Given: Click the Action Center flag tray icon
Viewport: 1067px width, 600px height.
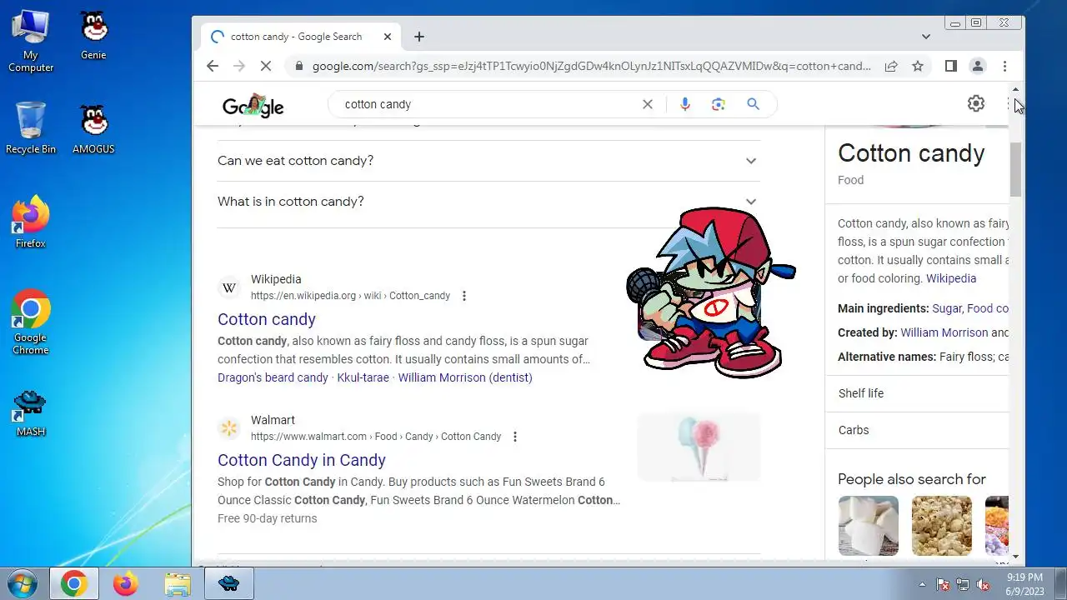Looking at the screenshot, I should (x=943, y=584).
